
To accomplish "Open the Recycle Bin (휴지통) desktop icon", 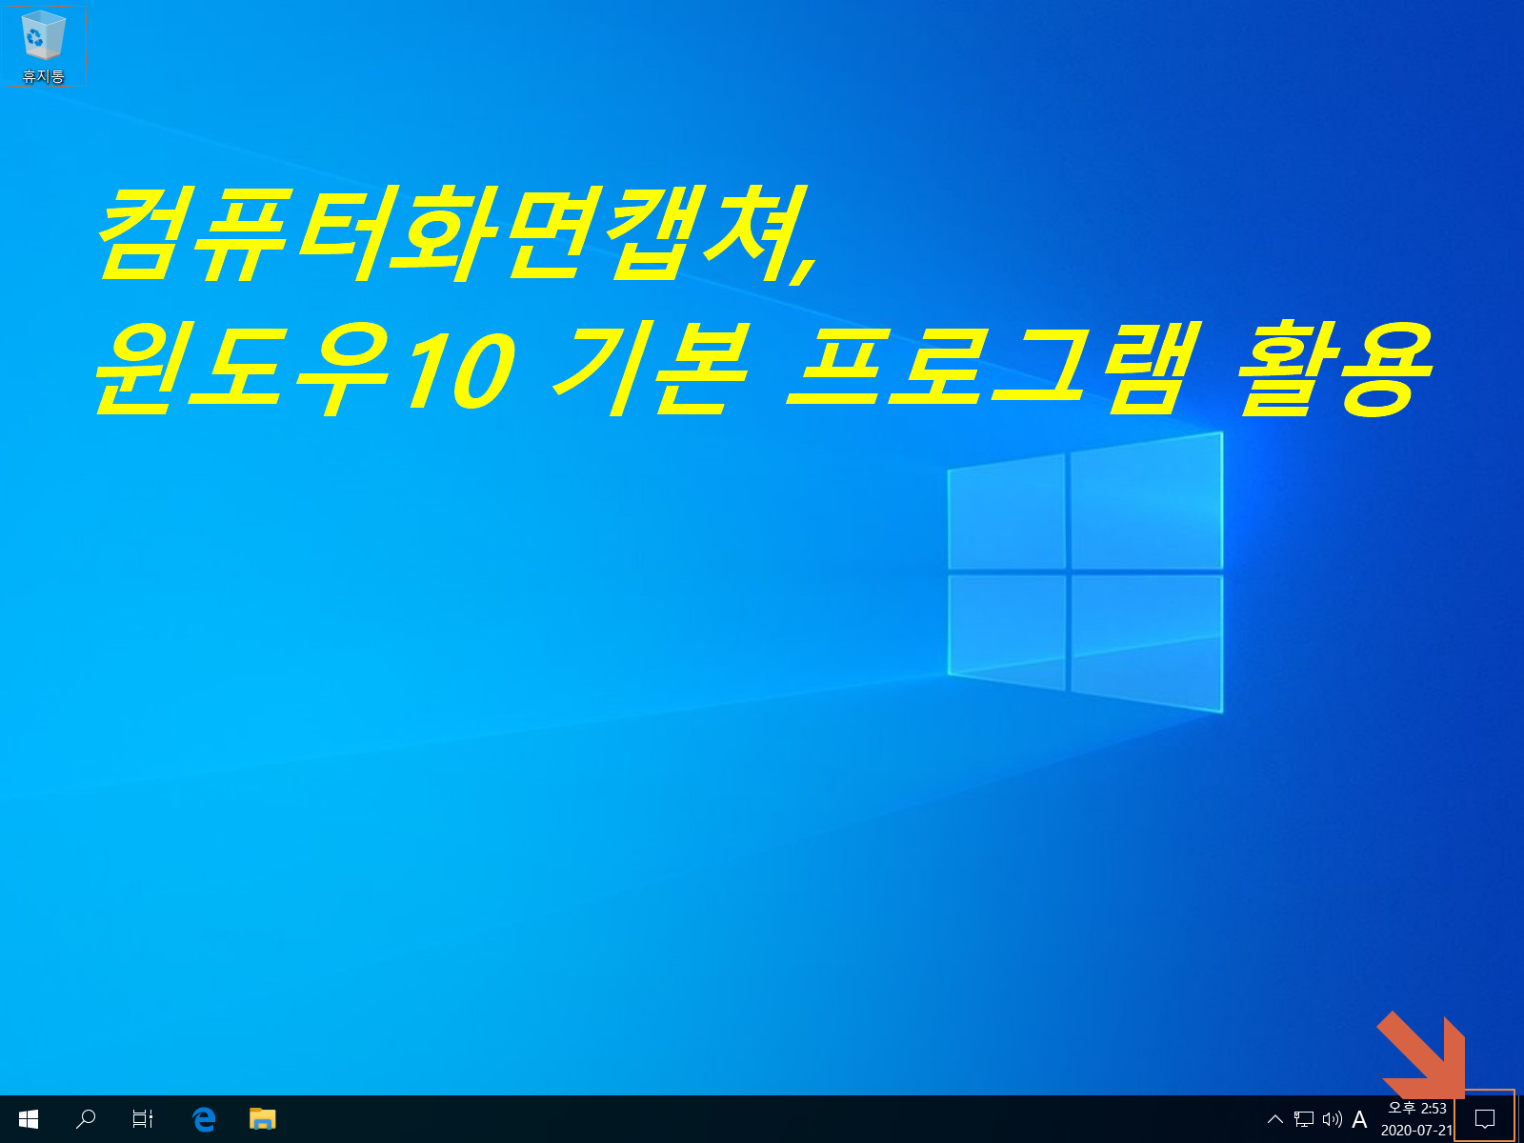I will tap(43, 47).
